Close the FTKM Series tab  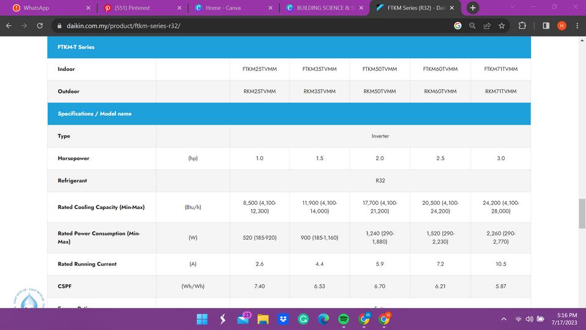(x=452, y=8)
